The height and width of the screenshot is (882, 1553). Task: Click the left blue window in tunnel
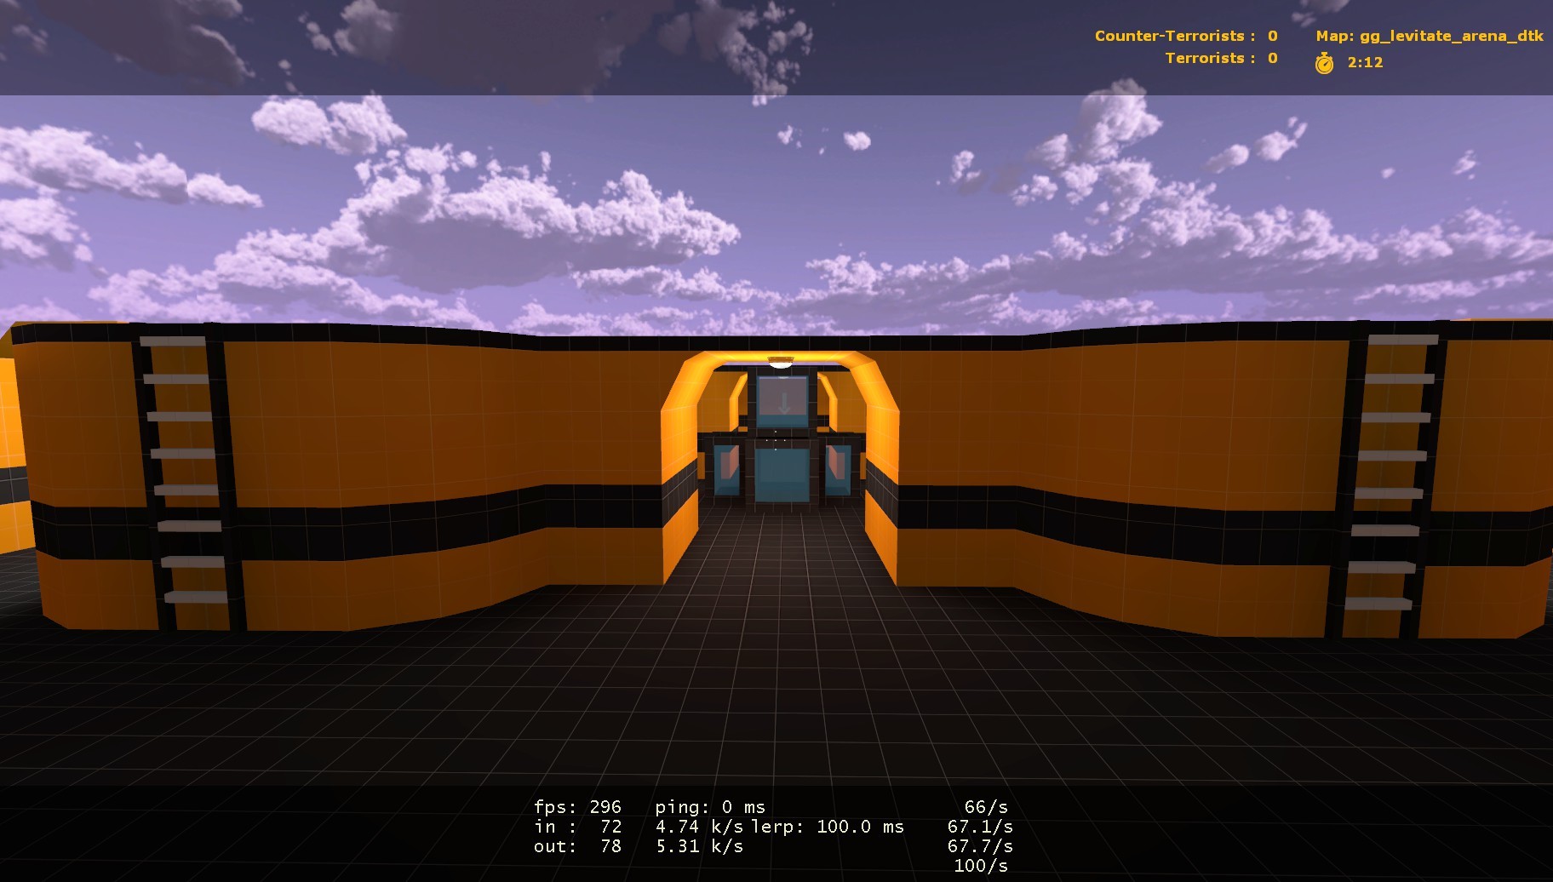tap(728, 469)
